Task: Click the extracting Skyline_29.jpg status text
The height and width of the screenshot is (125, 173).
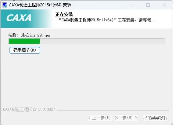Action: 29,35
